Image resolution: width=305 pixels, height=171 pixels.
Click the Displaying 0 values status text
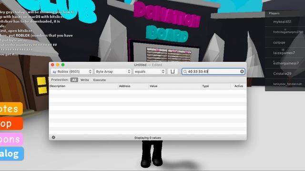click(x=148, y=138)
